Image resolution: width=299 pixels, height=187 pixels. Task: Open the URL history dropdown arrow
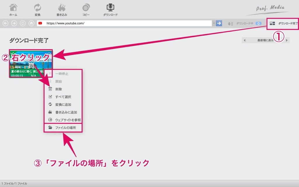pos(214,23)
